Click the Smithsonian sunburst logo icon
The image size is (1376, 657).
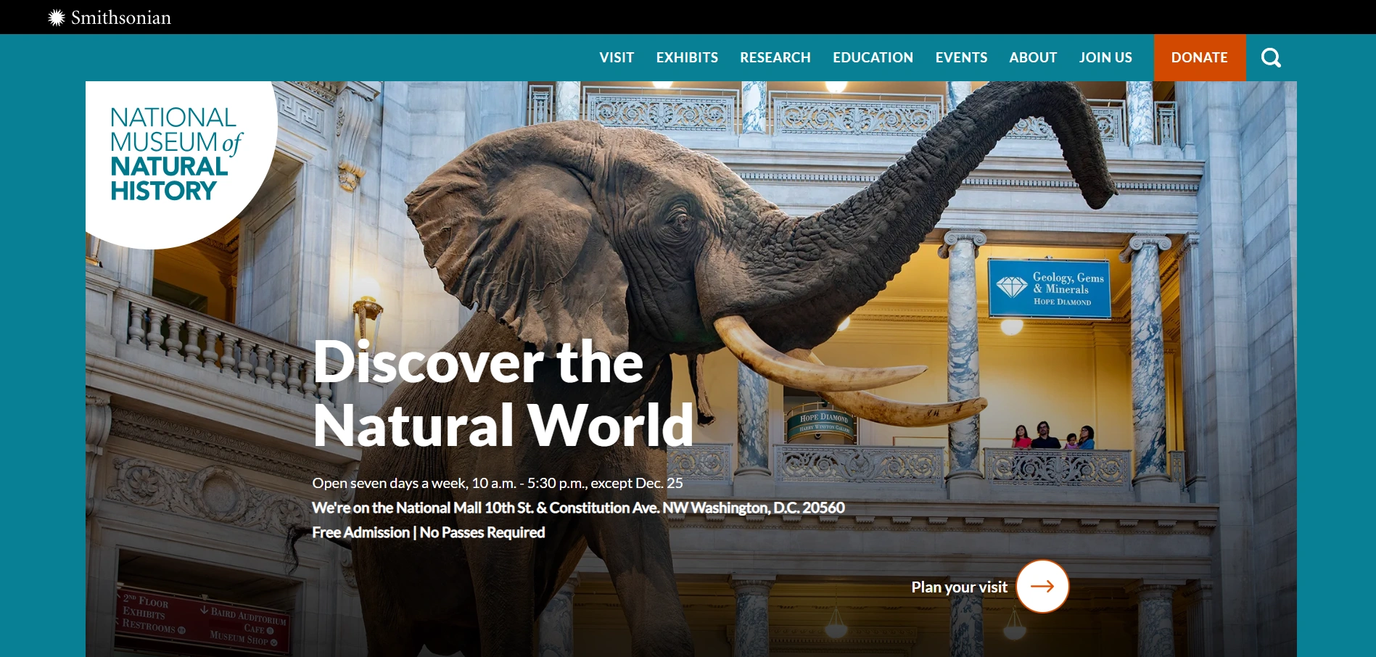click(57, 18)
